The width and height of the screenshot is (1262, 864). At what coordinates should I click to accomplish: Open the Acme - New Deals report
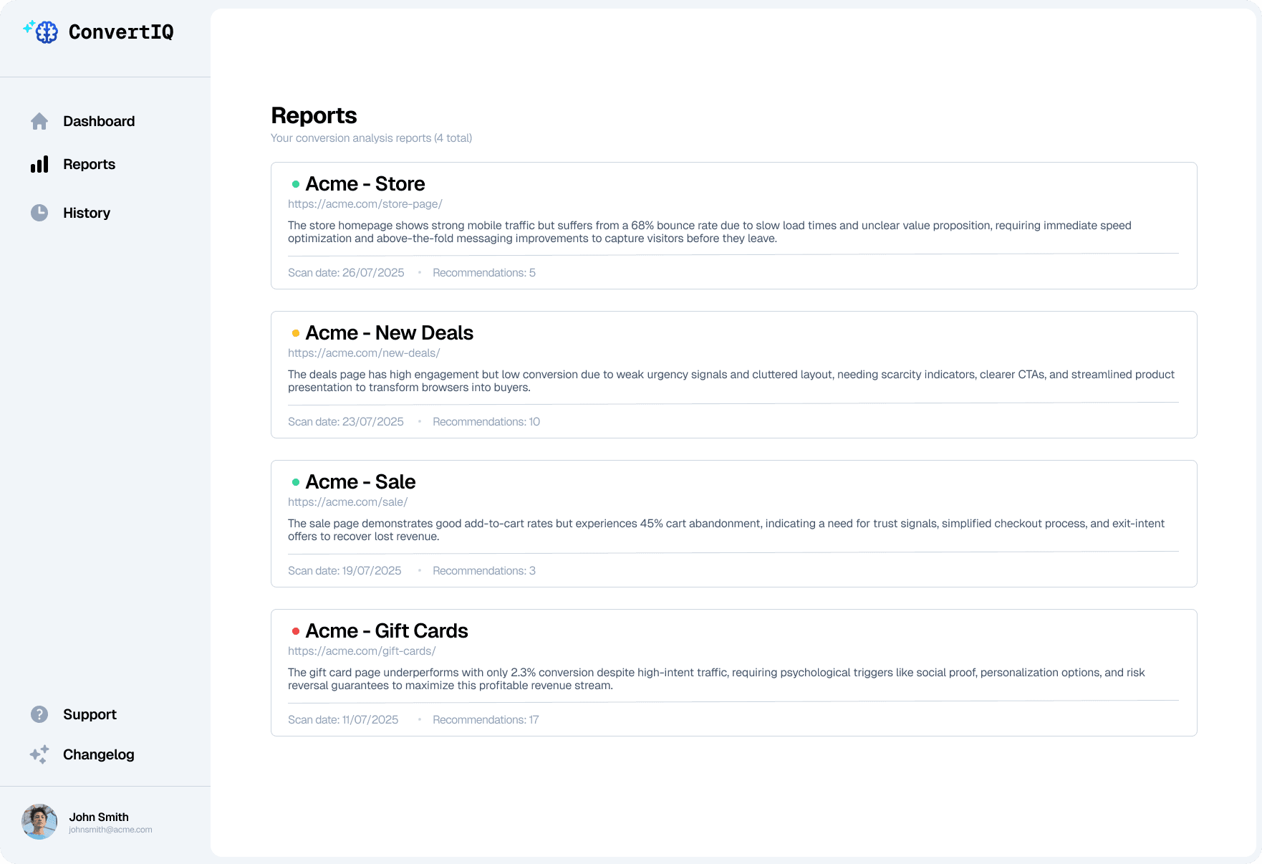[389, 333]
